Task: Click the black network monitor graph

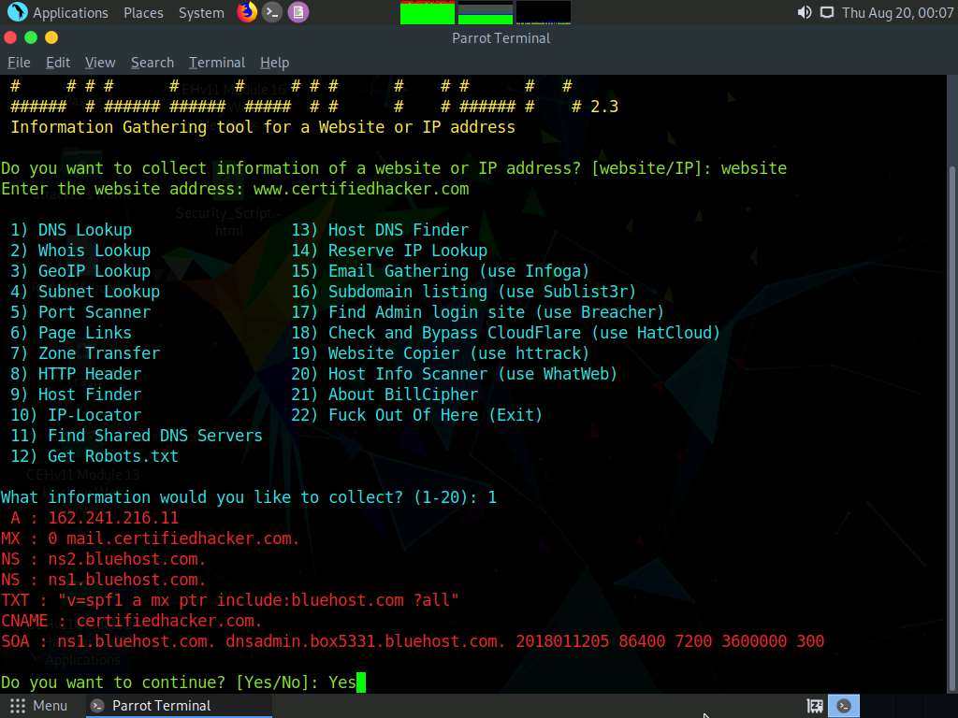Action: pos(544,13)
